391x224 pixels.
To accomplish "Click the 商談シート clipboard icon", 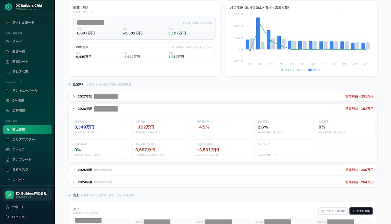I will tap(8, 61).
